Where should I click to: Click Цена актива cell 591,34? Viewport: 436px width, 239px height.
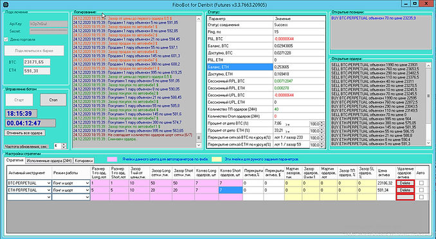pos(386,190)
